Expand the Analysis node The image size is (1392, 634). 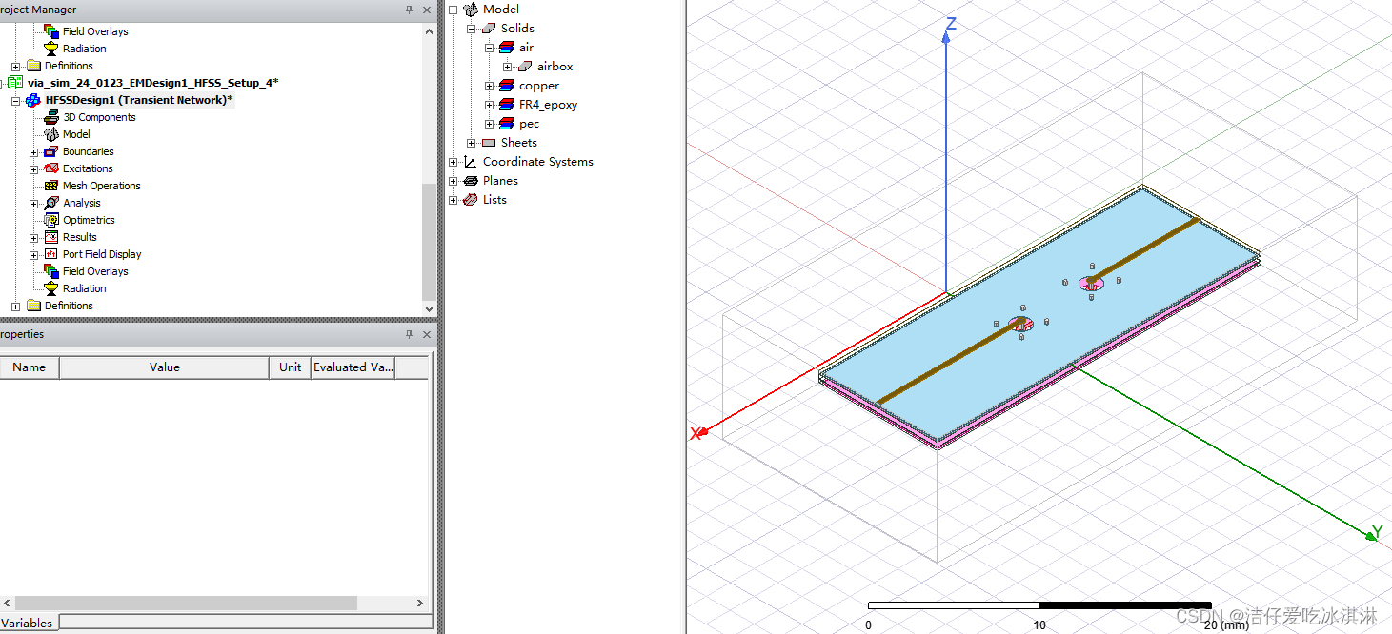pos(34,204)
